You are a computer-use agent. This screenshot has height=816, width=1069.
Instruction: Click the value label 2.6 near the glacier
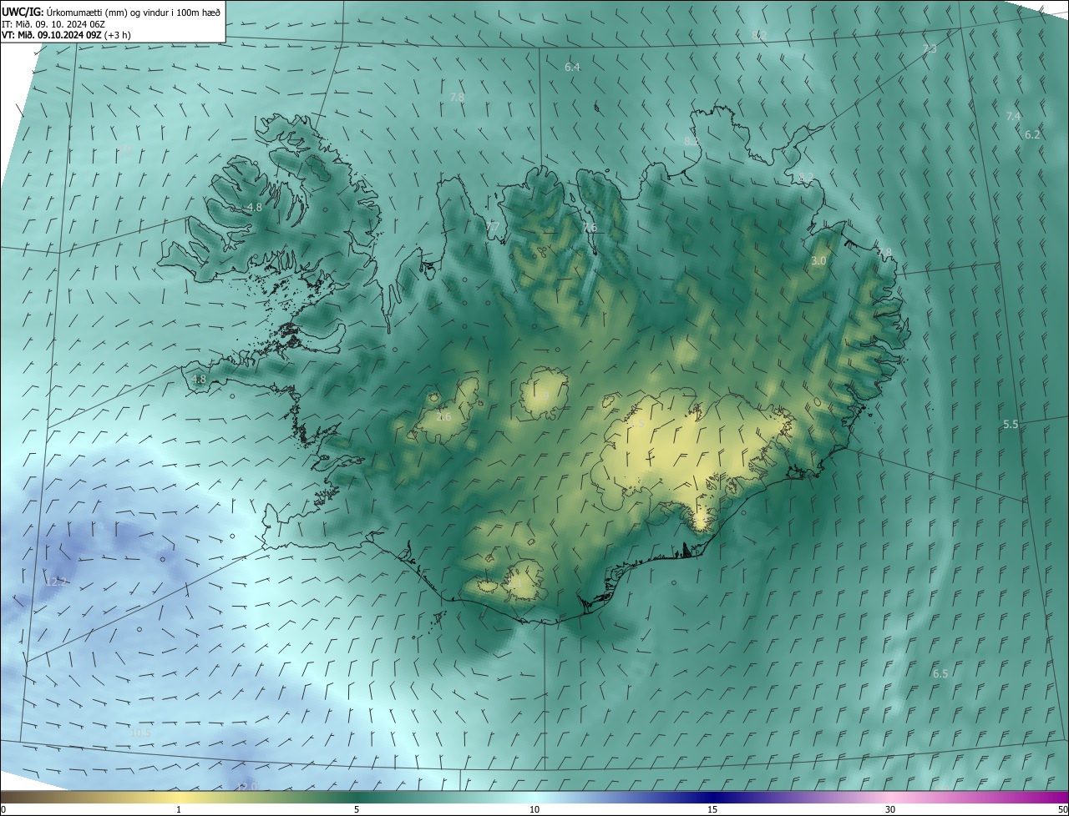pyautogui.click(x=443, y=416)
